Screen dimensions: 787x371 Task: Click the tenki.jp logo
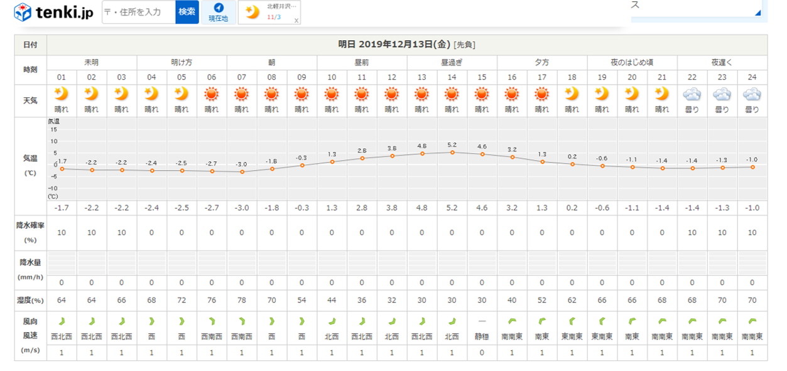coord(53,12)
